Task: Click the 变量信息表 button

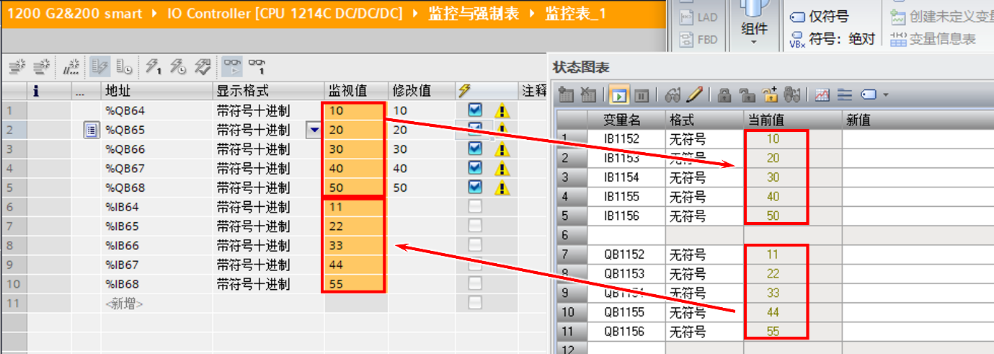Action: click(x=933, y=39)
